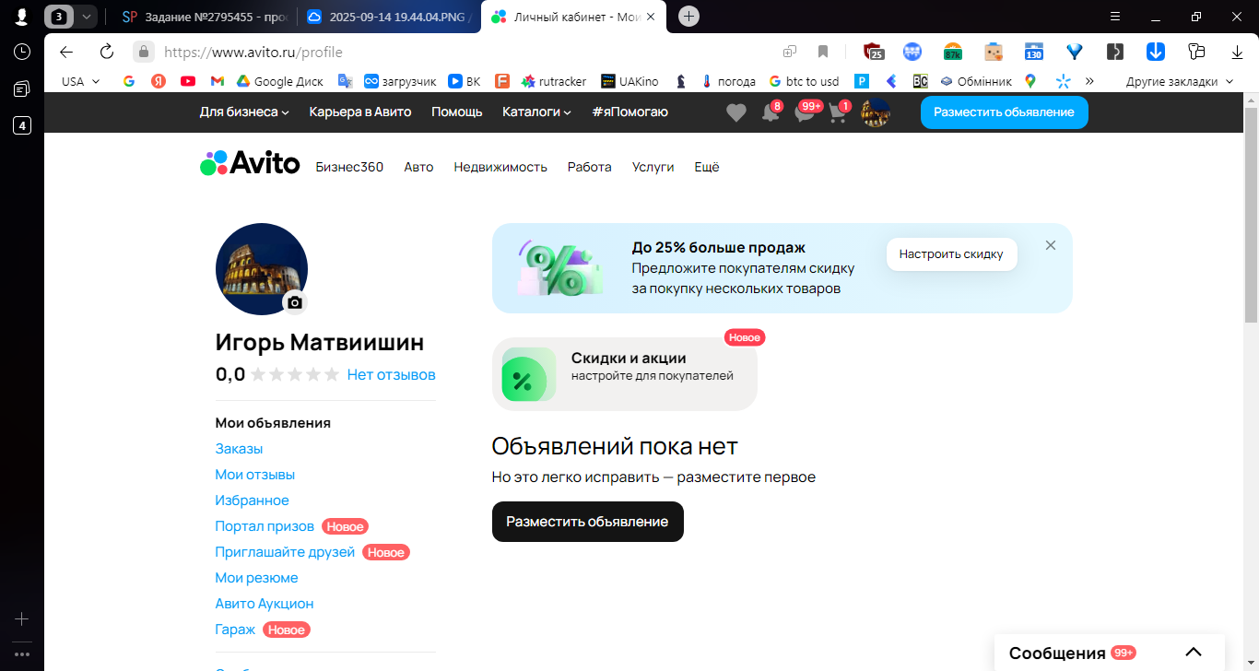Open the shopping cart
This screenshot has height=671, width=1259.
(x=838, y=112)
